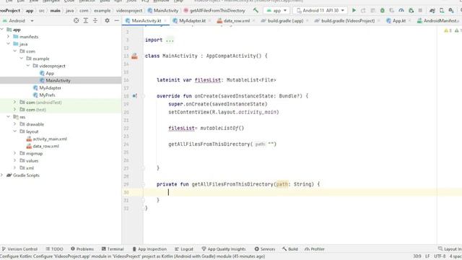This screenshot has width=462, height=260.
Task: Open App Quality Insights tool window
Action: (x=224, y=249)
